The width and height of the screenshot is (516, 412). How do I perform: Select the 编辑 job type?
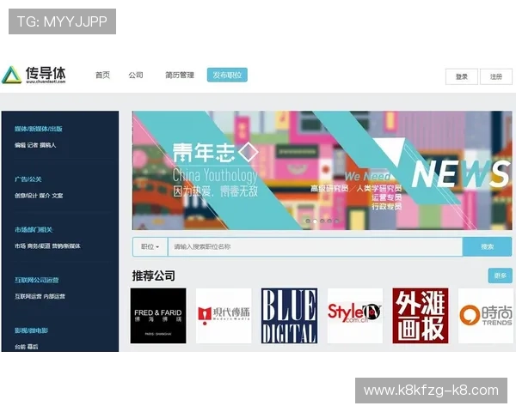pos(20,145)
